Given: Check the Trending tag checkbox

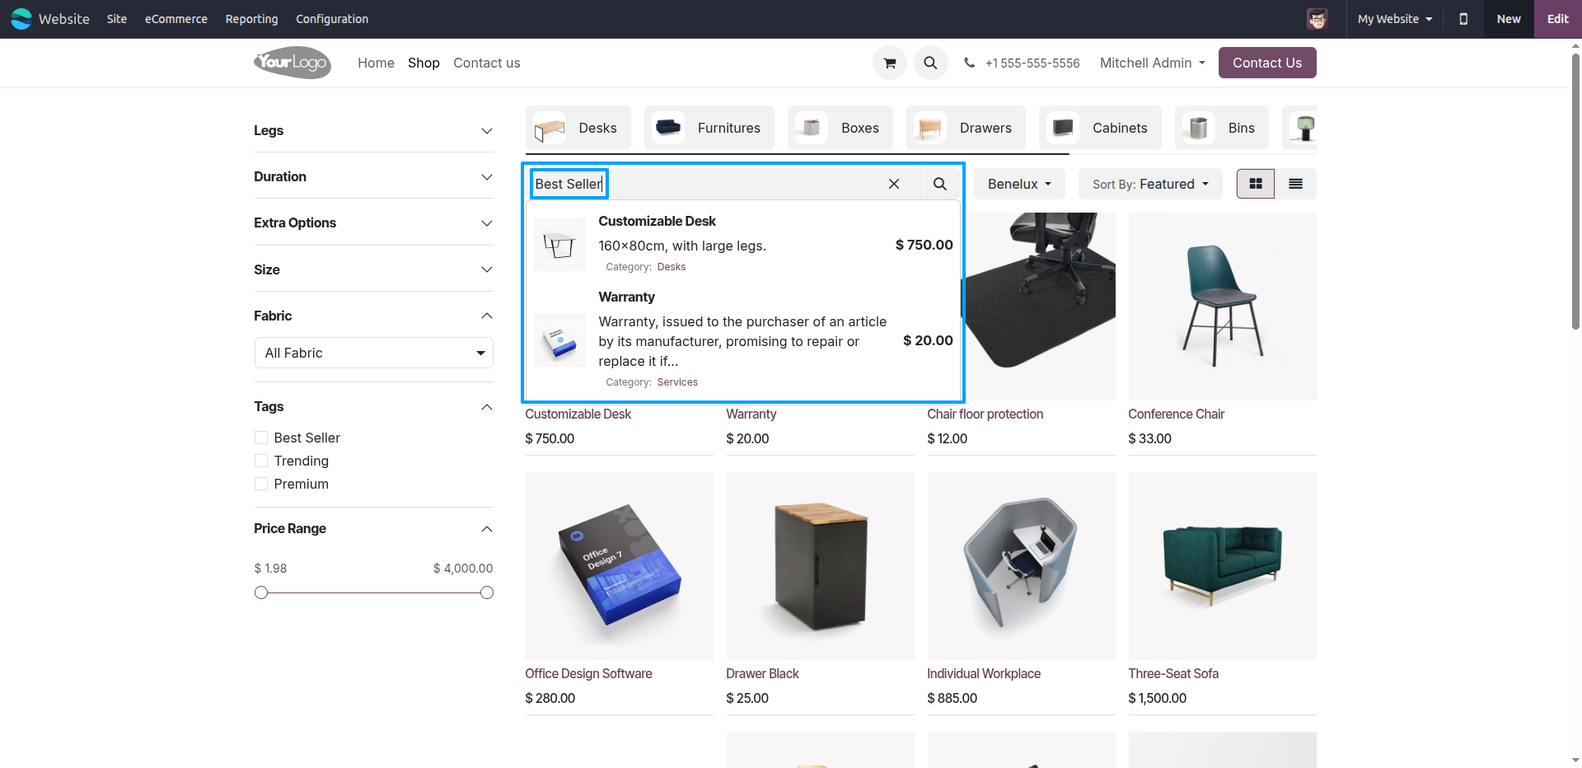Looking at the screenshot, I should [x=261, y=461].
